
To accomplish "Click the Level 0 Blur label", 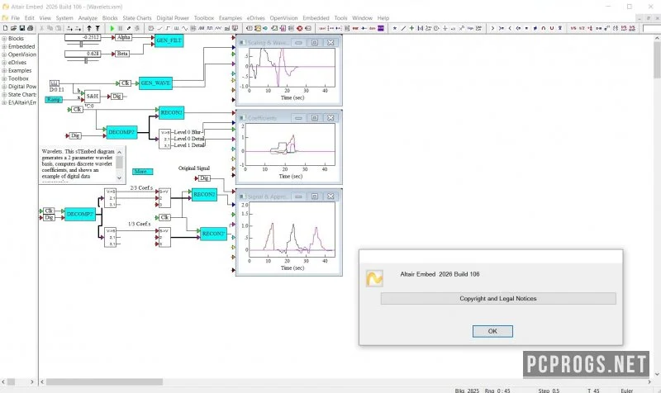I will click(x=188, y=132).
